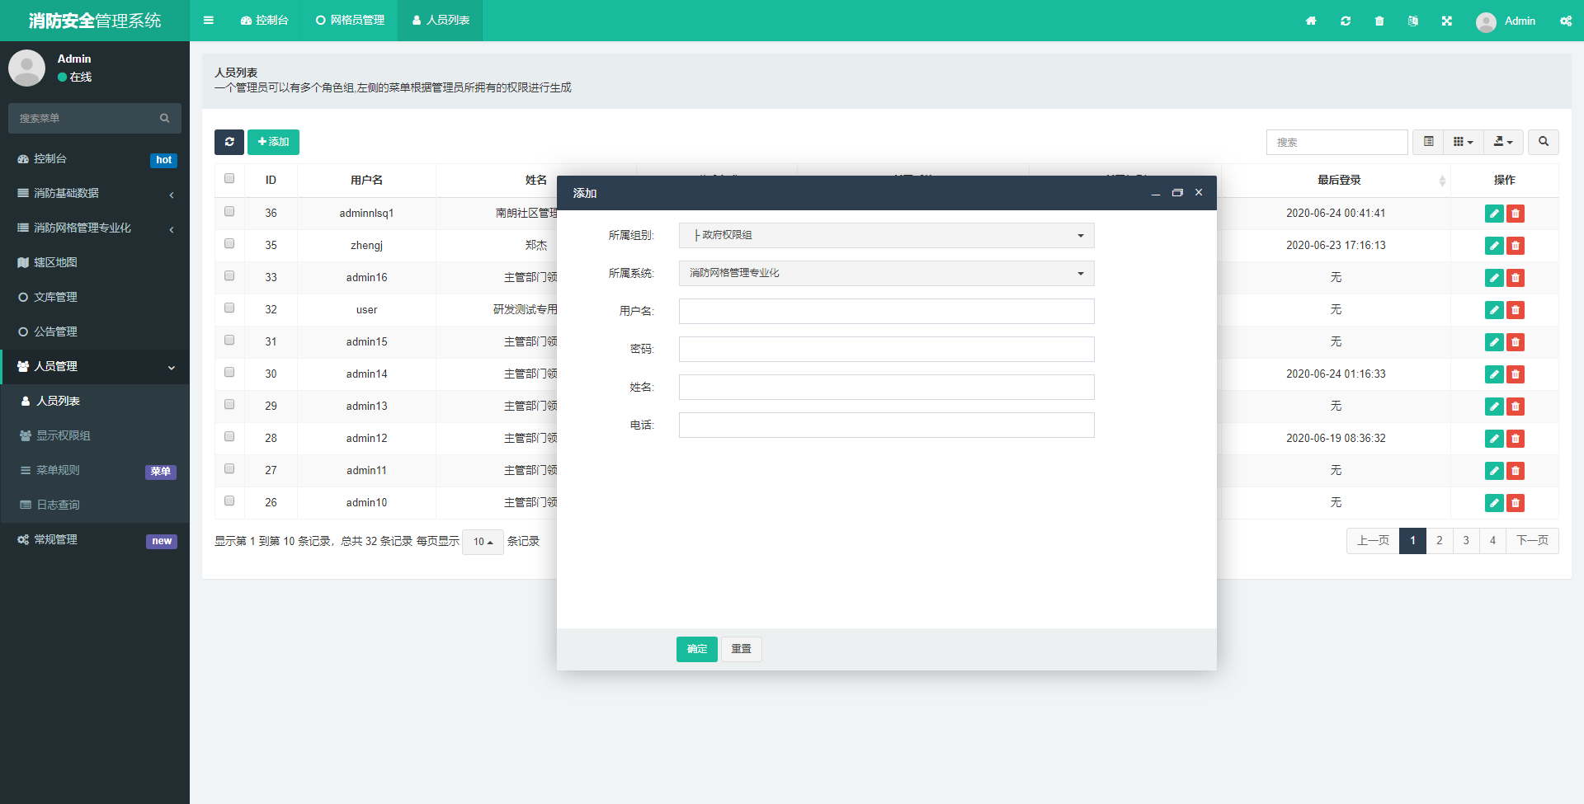Toggle the sidebar hamburger menu icon
Screen dimensions: 1584x804
click(209, 21)
